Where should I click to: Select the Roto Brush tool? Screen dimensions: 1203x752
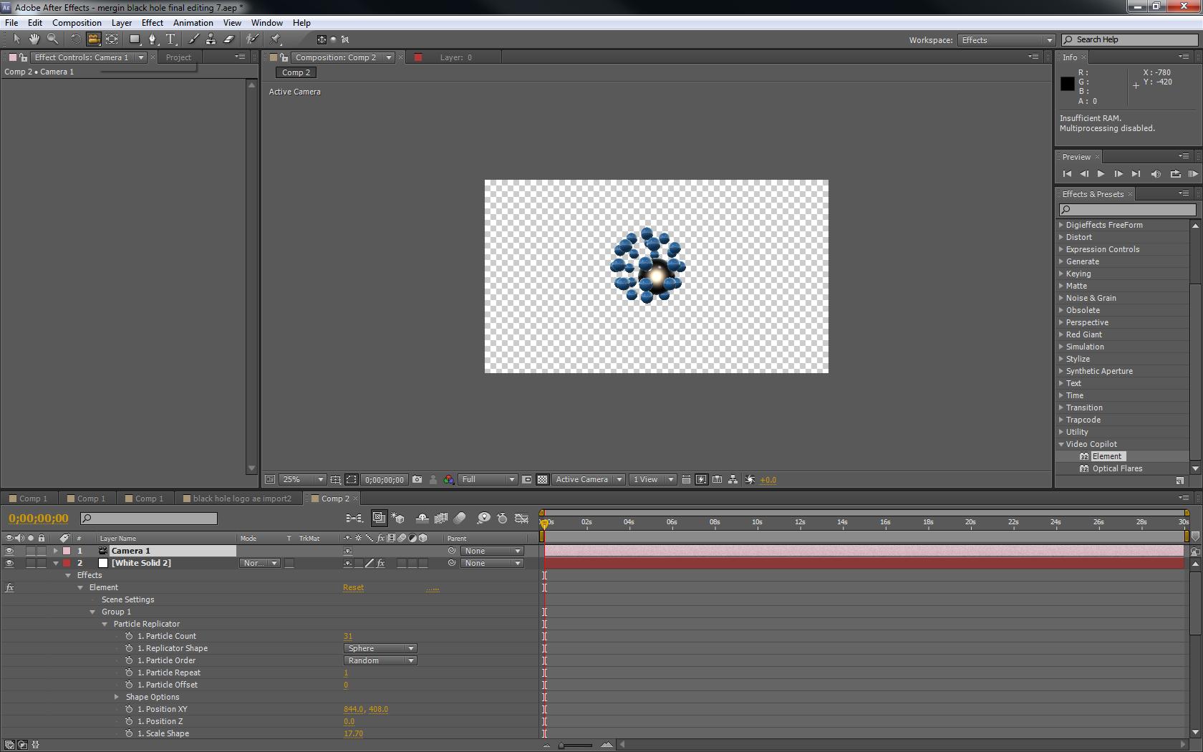click(x=252, y=39)
